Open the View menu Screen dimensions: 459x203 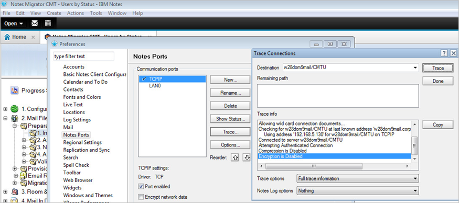(x=36, y=13)
